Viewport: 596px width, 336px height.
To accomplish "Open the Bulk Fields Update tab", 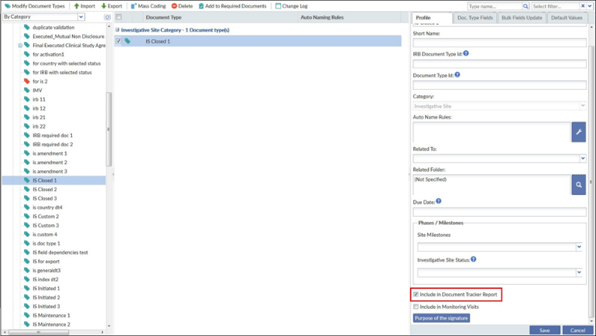I will coord(522,18).
